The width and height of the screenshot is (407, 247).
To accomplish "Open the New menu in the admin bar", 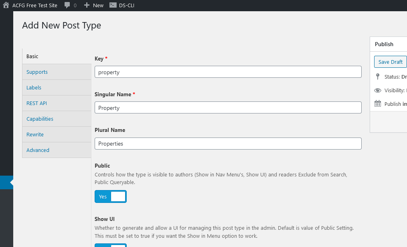I will tap(94, 5).
